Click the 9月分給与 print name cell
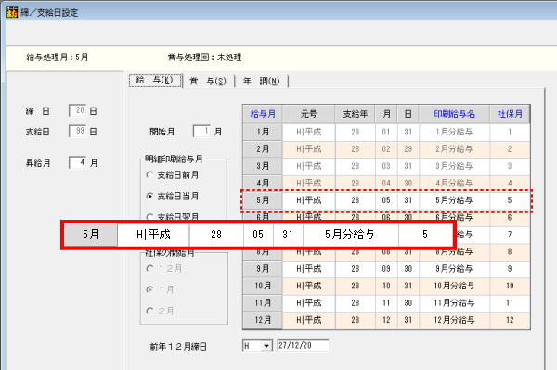Screen dimensions: 557x370 (x=454, y=269)
